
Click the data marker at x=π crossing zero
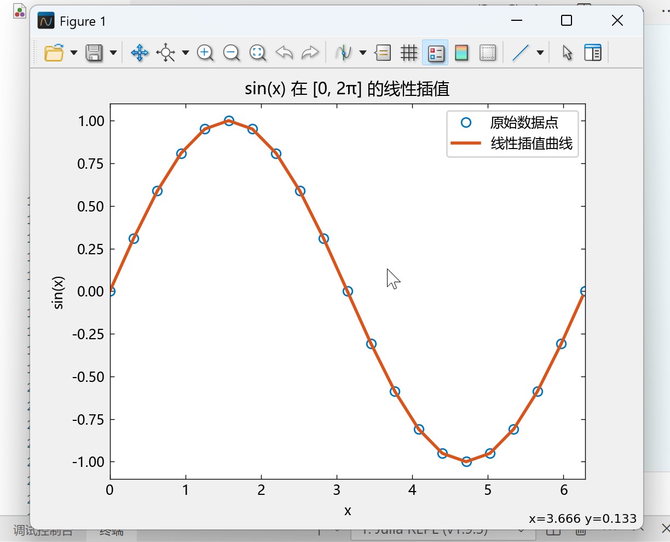[348, 292]
